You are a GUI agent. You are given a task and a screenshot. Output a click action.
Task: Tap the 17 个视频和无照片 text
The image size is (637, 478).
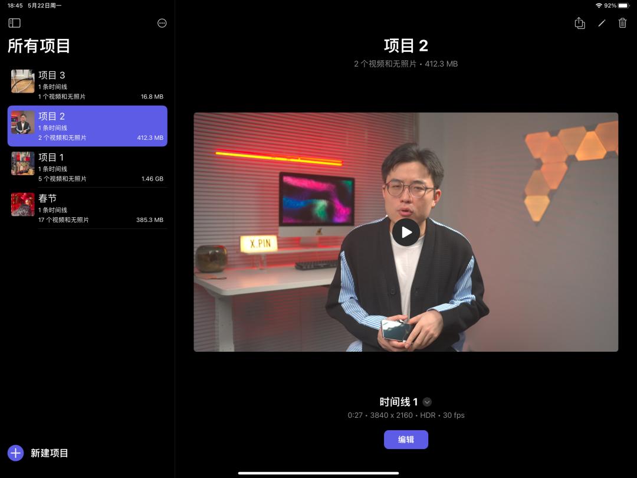[x=63, y=220]
